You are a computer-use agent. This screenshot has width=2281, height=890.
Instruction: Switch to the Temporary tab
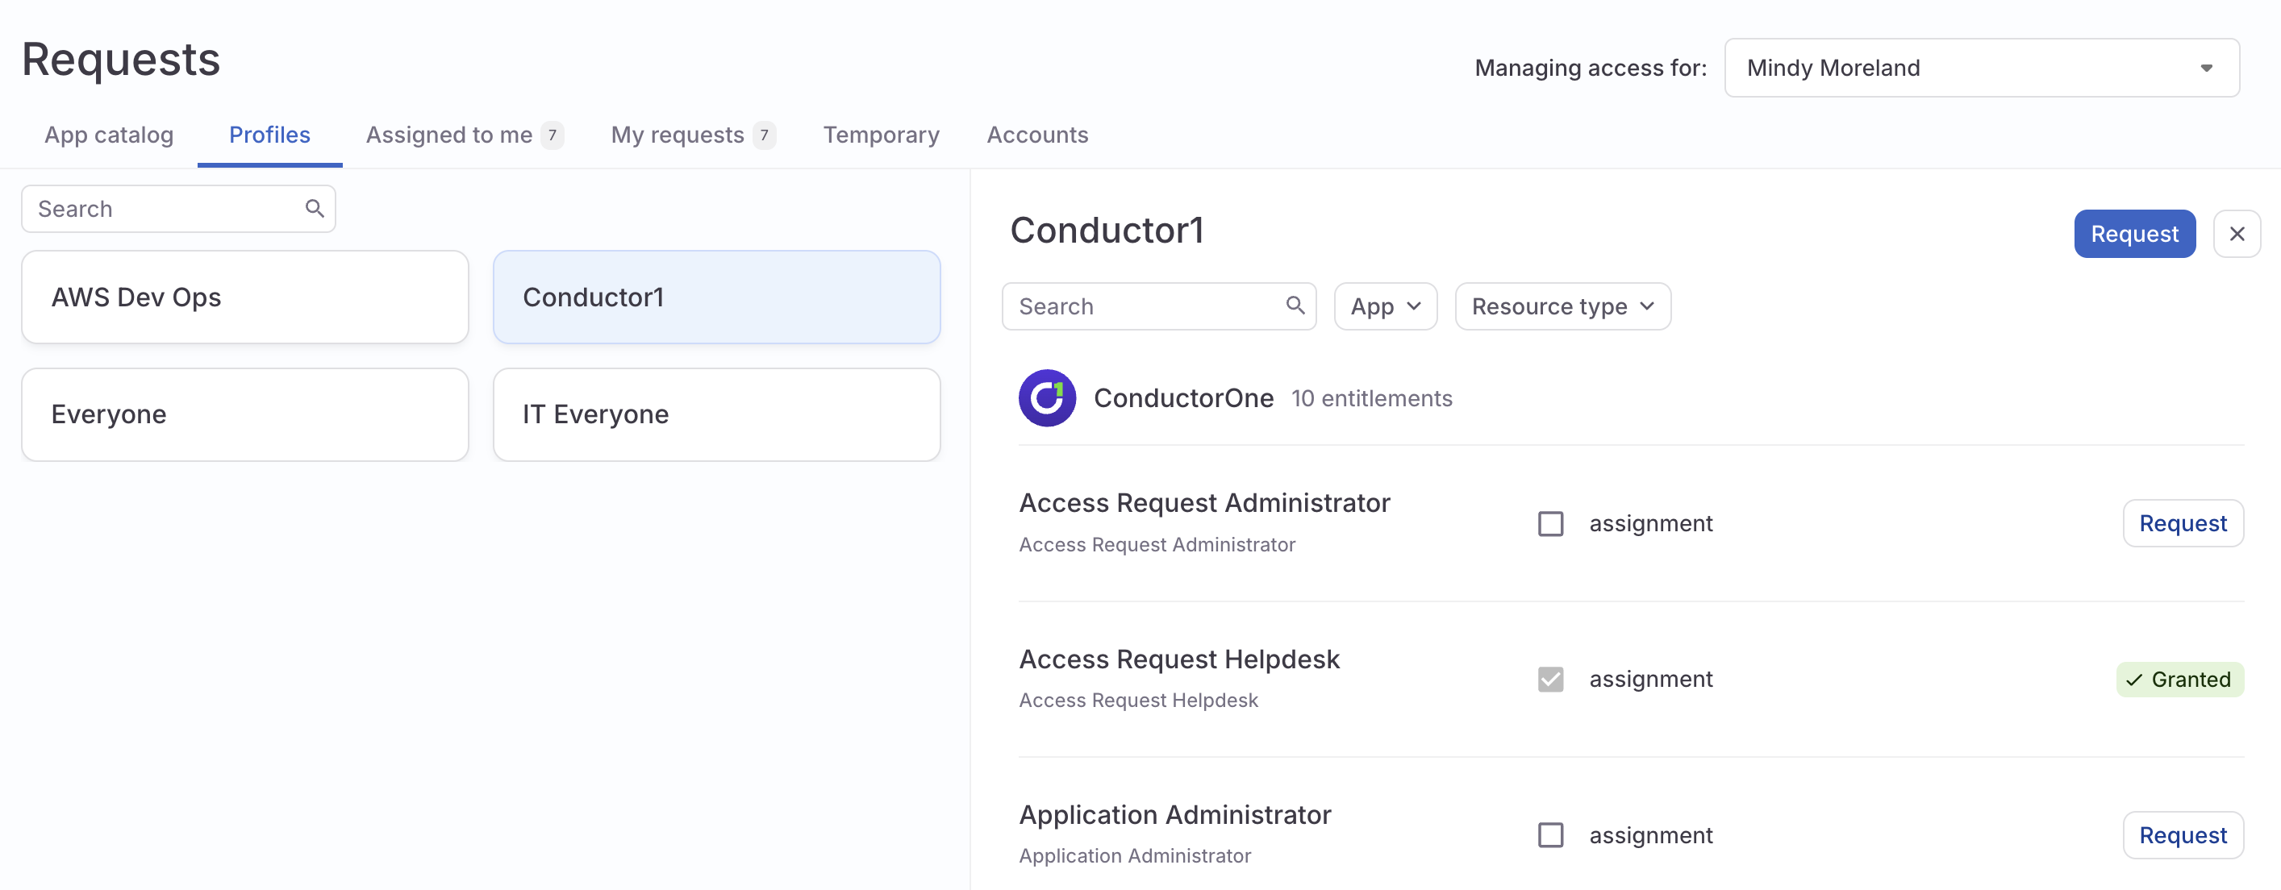tap(881, 135)
